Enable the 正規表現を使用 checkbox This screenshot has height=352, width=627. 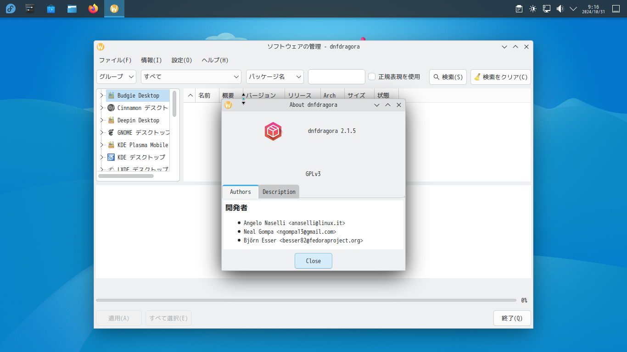click(x=372, y=77)
